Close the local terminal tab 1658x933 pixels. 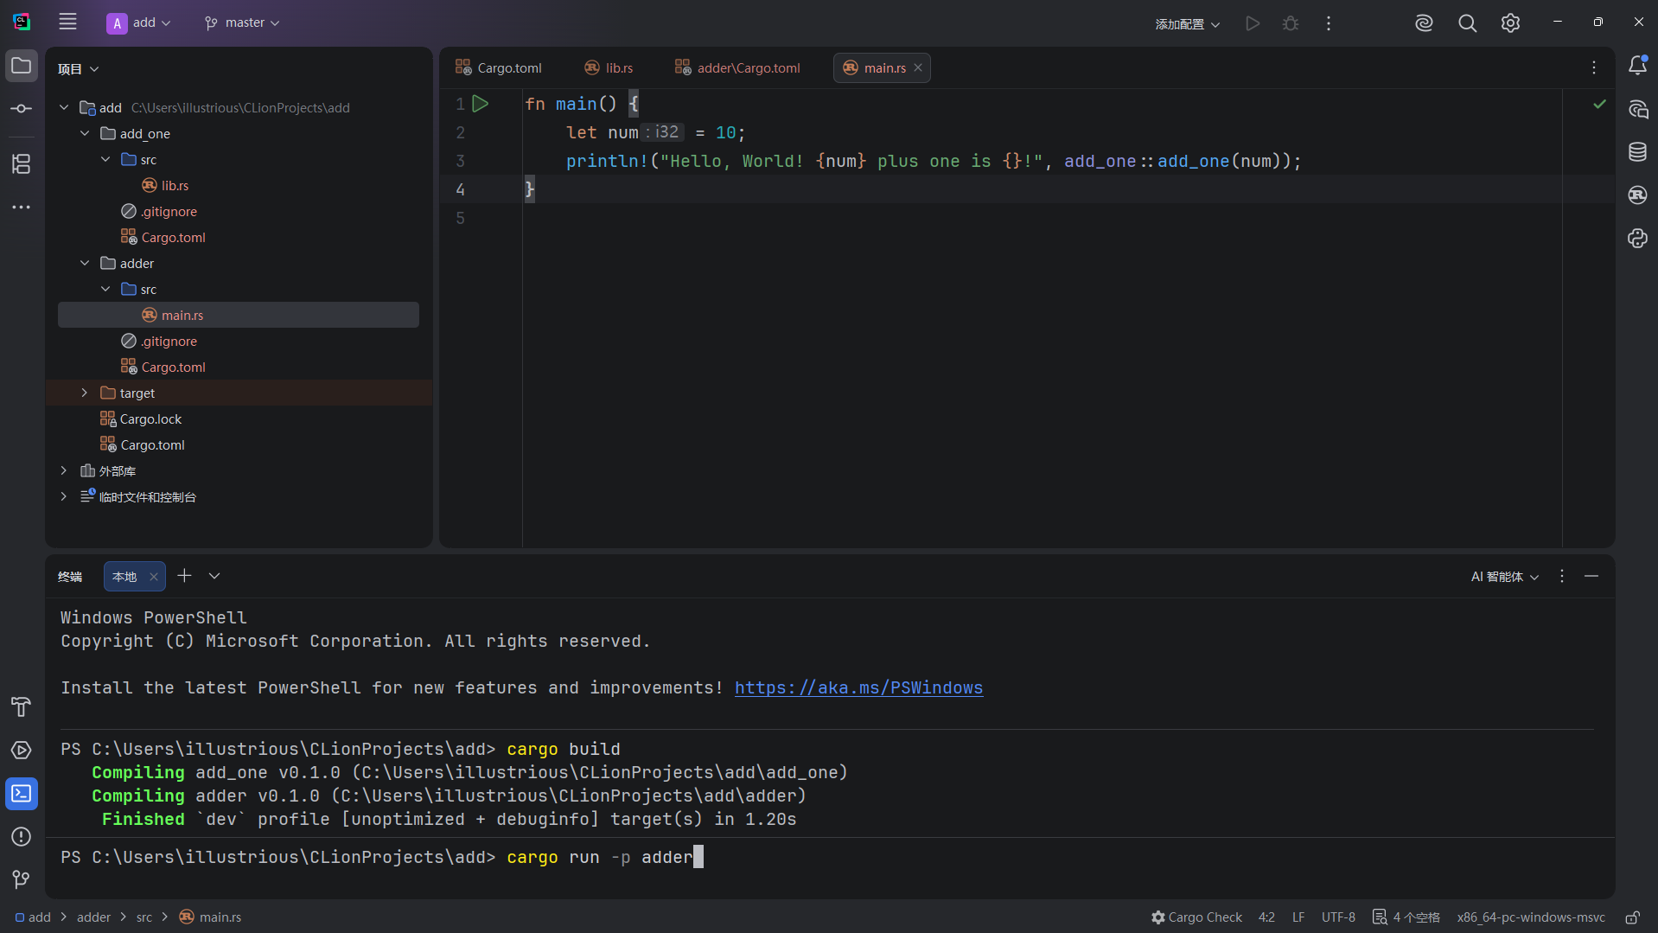point(153,576)
